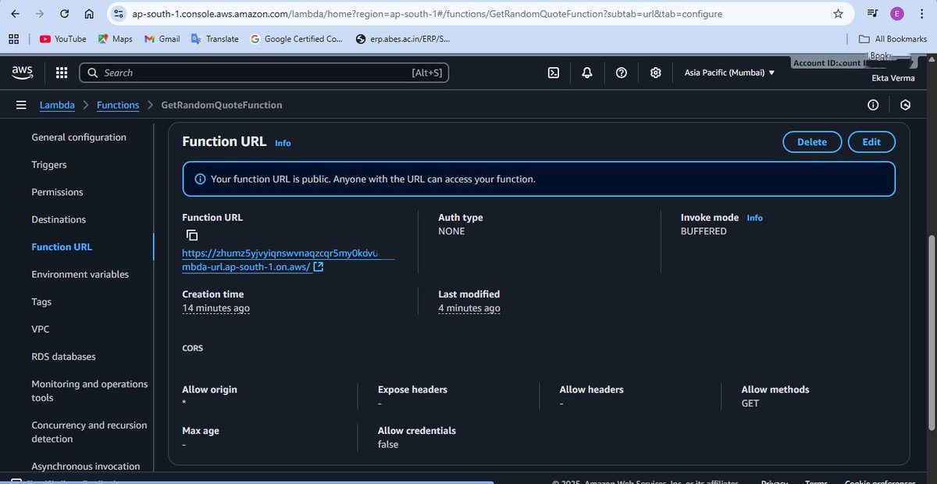Click Delete function URL button
The width and height of the screenshot is (937, 484).
(812, 142)
